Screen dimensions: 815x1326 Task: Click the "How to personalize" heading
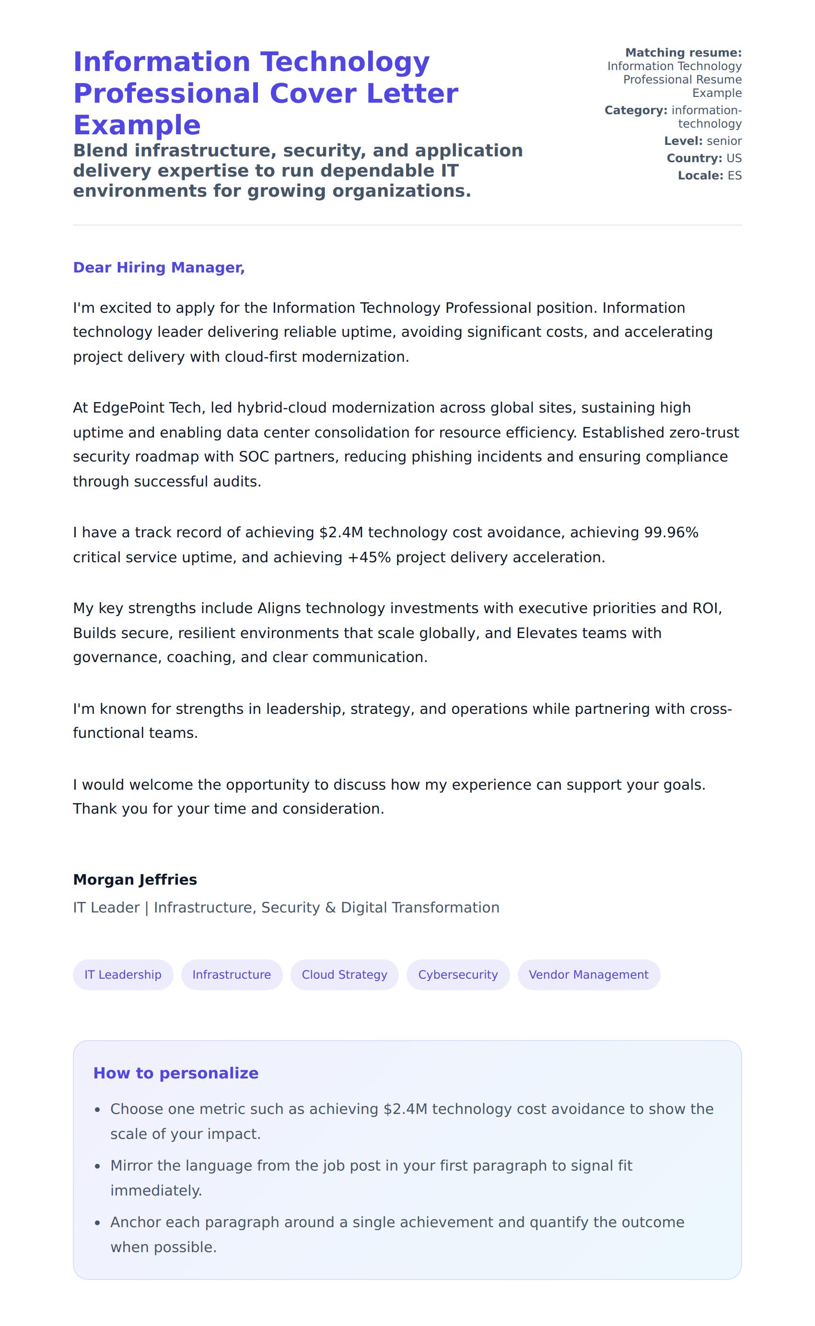[176, 1073]
